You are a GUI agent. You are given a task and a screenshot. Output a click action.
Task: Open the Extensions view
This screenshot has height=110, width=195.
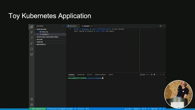[x=32, y=54]
